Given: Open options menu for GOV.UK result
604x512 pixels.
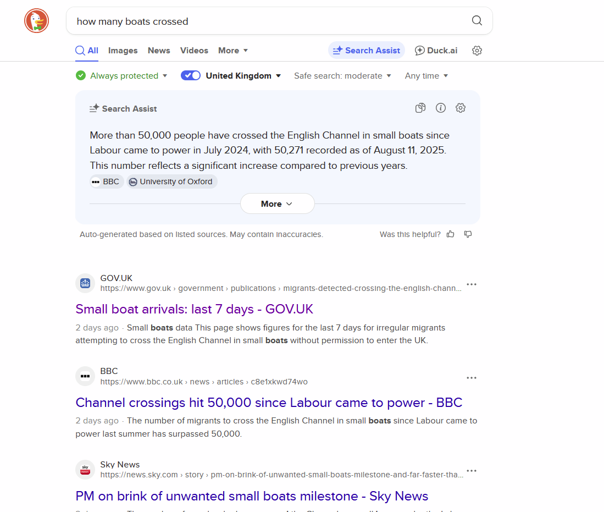Looking at the screenshot, I should [x=471, y=284].
